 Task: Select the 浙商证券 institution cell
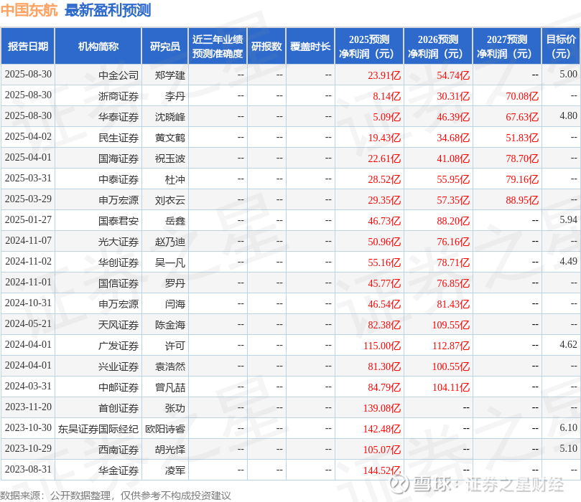tap(98, 96)
